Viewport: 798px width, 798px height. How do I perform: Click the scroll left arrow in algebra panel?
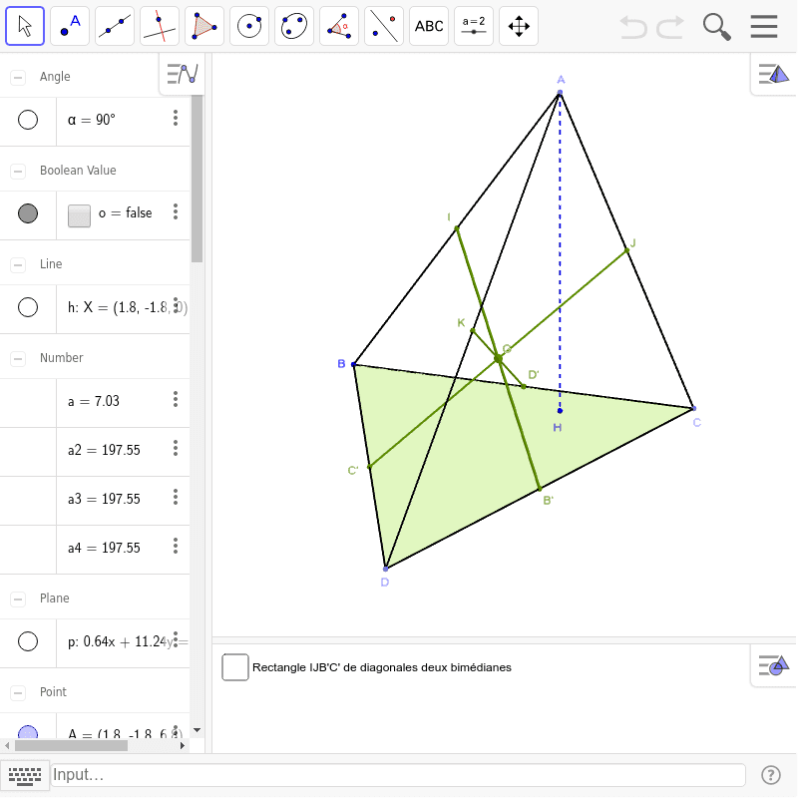pyautogui.click(x=7, y=746)
